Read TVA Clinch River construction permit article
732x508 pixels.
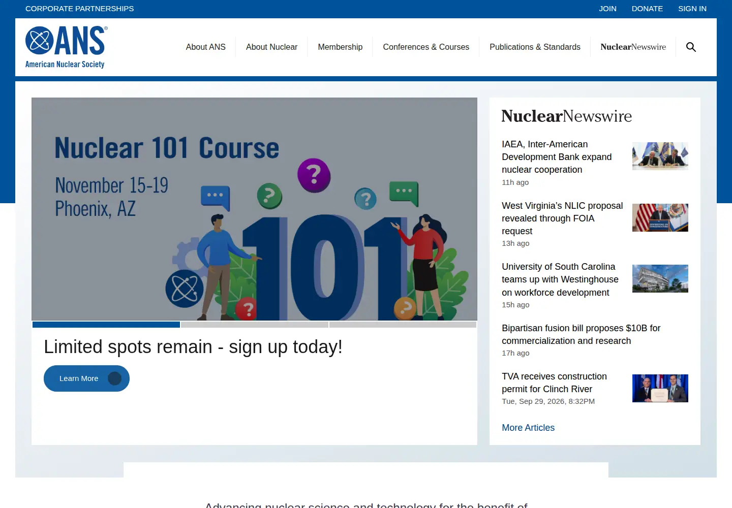point(554,383)
